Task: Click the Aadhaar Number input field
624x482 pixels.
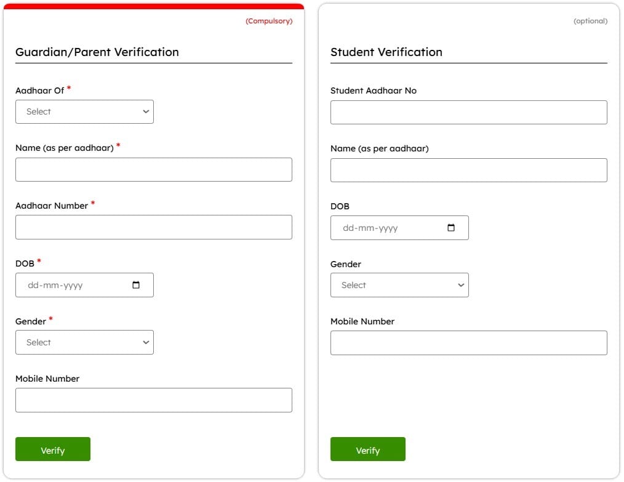Action: click(x=153, y=227)
